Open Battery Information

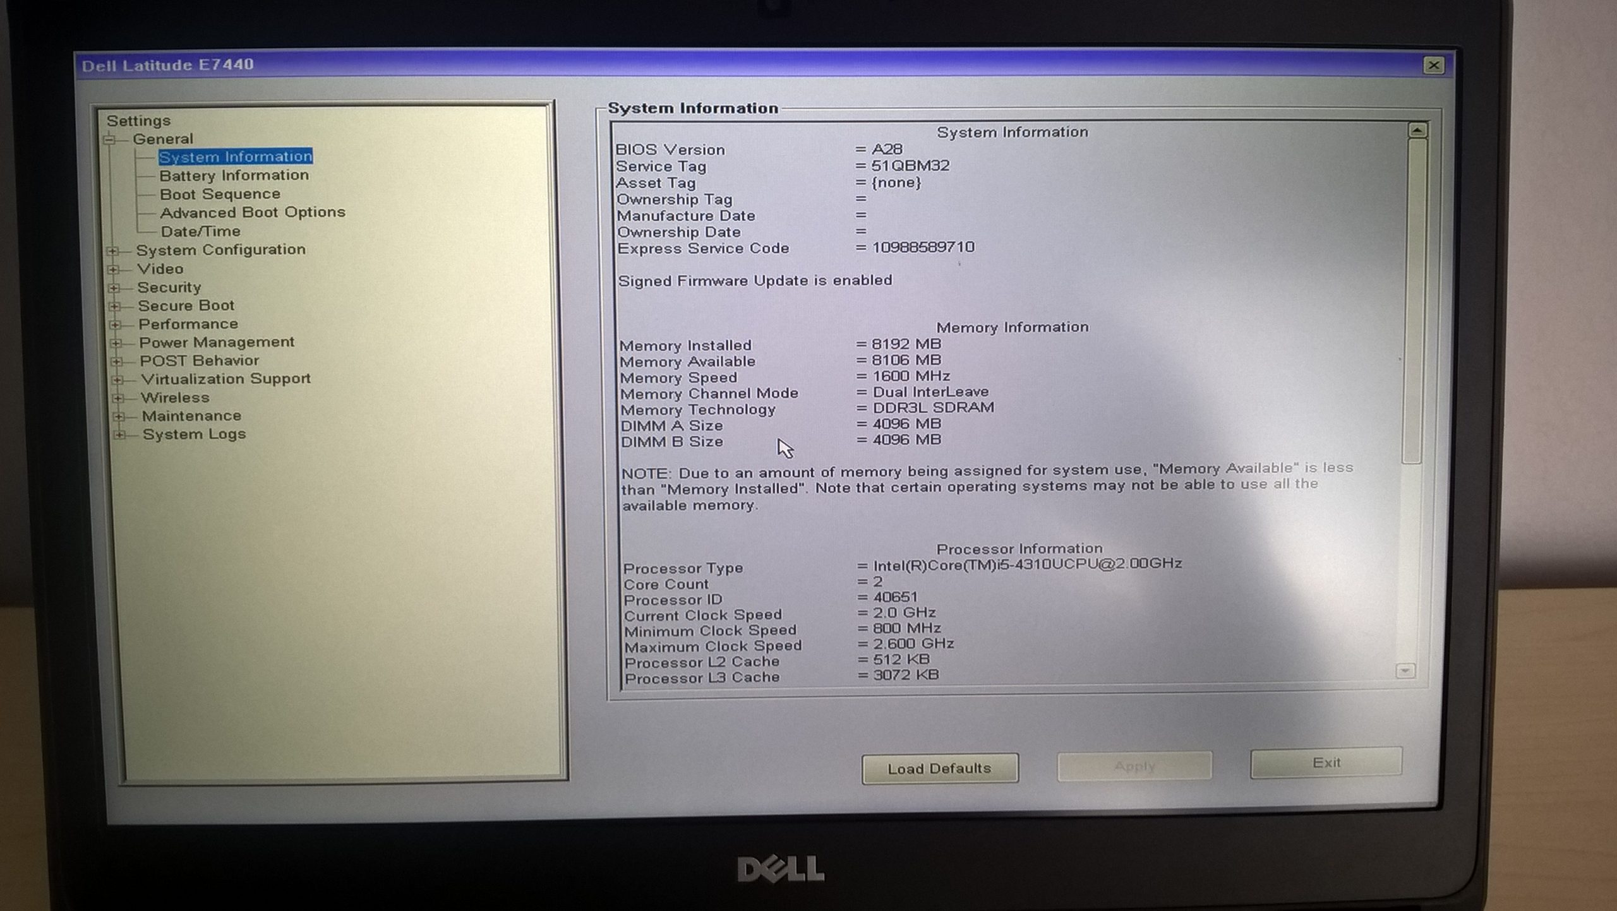234,175
